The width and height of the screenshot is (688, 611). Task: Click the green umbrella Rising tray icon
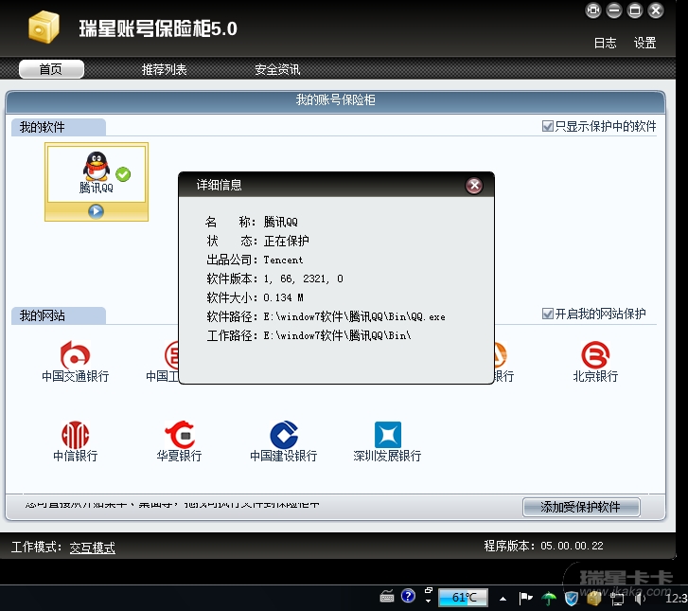click(549, 598)
